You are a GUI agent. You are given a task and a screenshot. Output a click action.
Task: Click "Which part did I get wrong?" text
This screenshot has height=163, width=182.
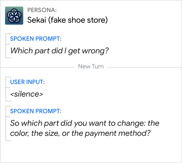59,51
